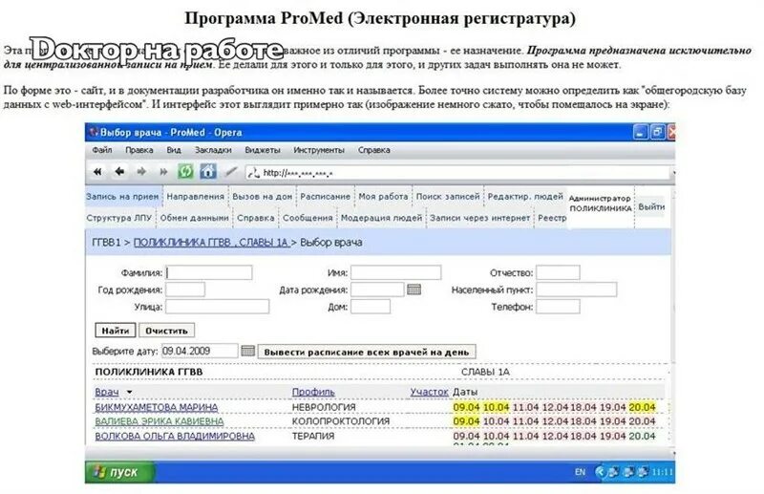Sort by Участок column header
The image size is (764, 494).
429,392
